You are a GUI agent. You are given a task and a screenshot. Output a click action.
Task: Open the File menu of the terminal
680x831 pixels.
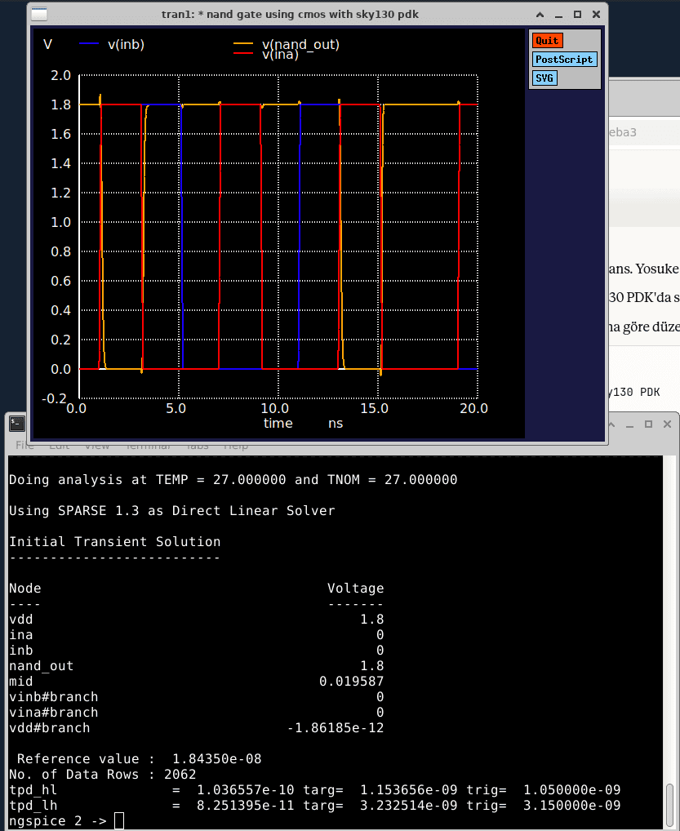(23, 445)
